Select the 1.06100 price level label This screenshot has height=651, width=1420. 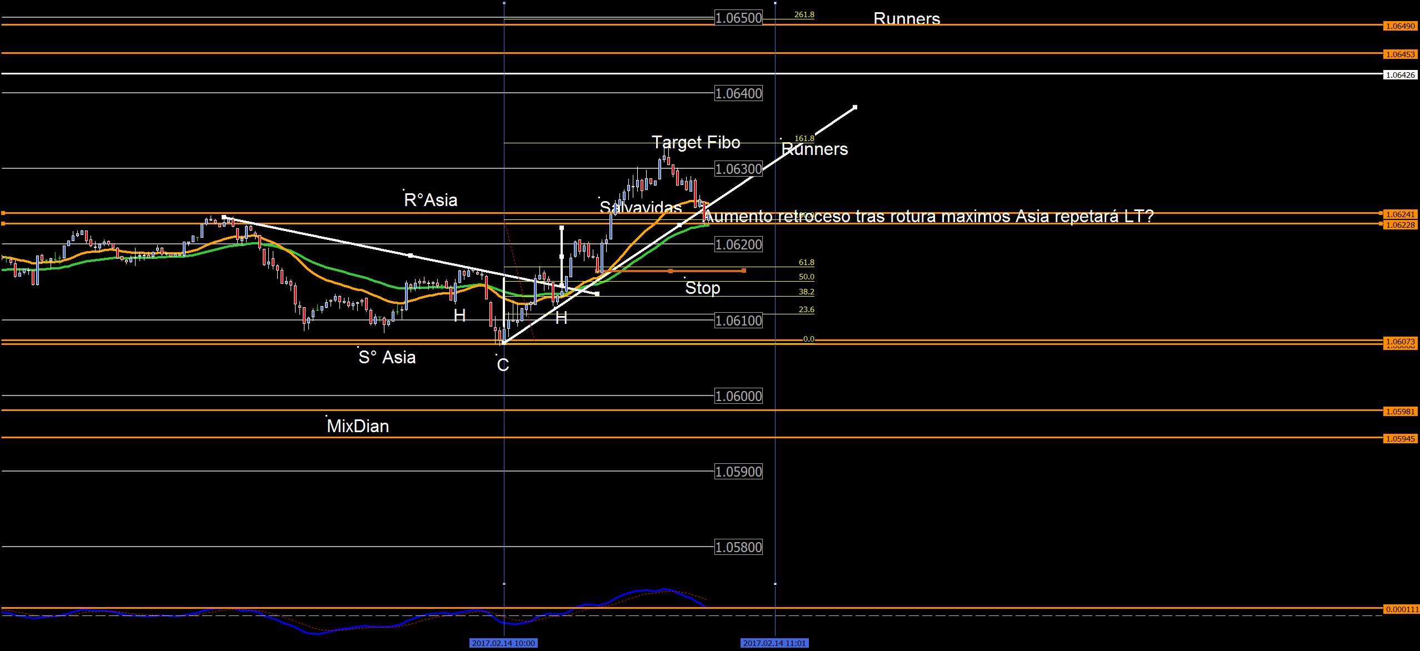pos(738,321)
